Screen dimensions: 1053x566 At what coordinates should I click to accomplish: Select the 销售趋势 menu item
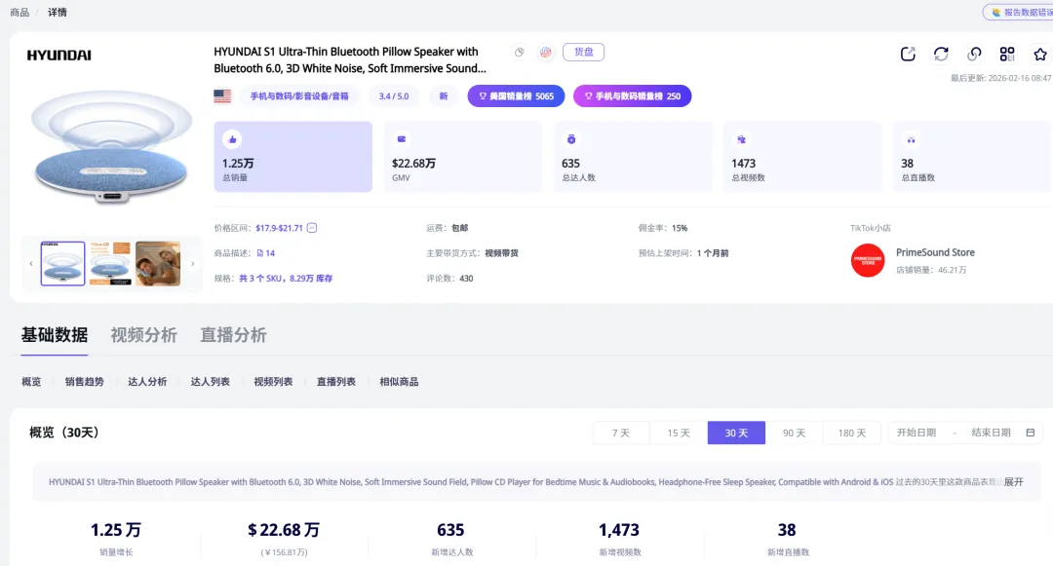click(x=86, y=382)
